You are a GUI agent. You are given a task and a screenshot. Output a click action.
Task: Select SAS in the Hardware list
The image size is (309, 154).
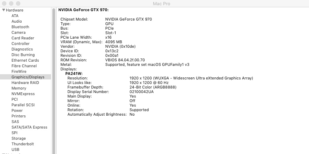tap(15, 122)
